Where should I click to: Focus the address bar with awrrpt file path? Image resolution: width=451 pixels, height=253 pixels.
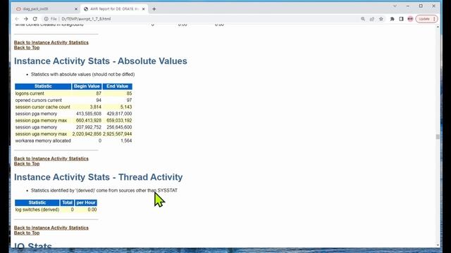tap(202, 19)
